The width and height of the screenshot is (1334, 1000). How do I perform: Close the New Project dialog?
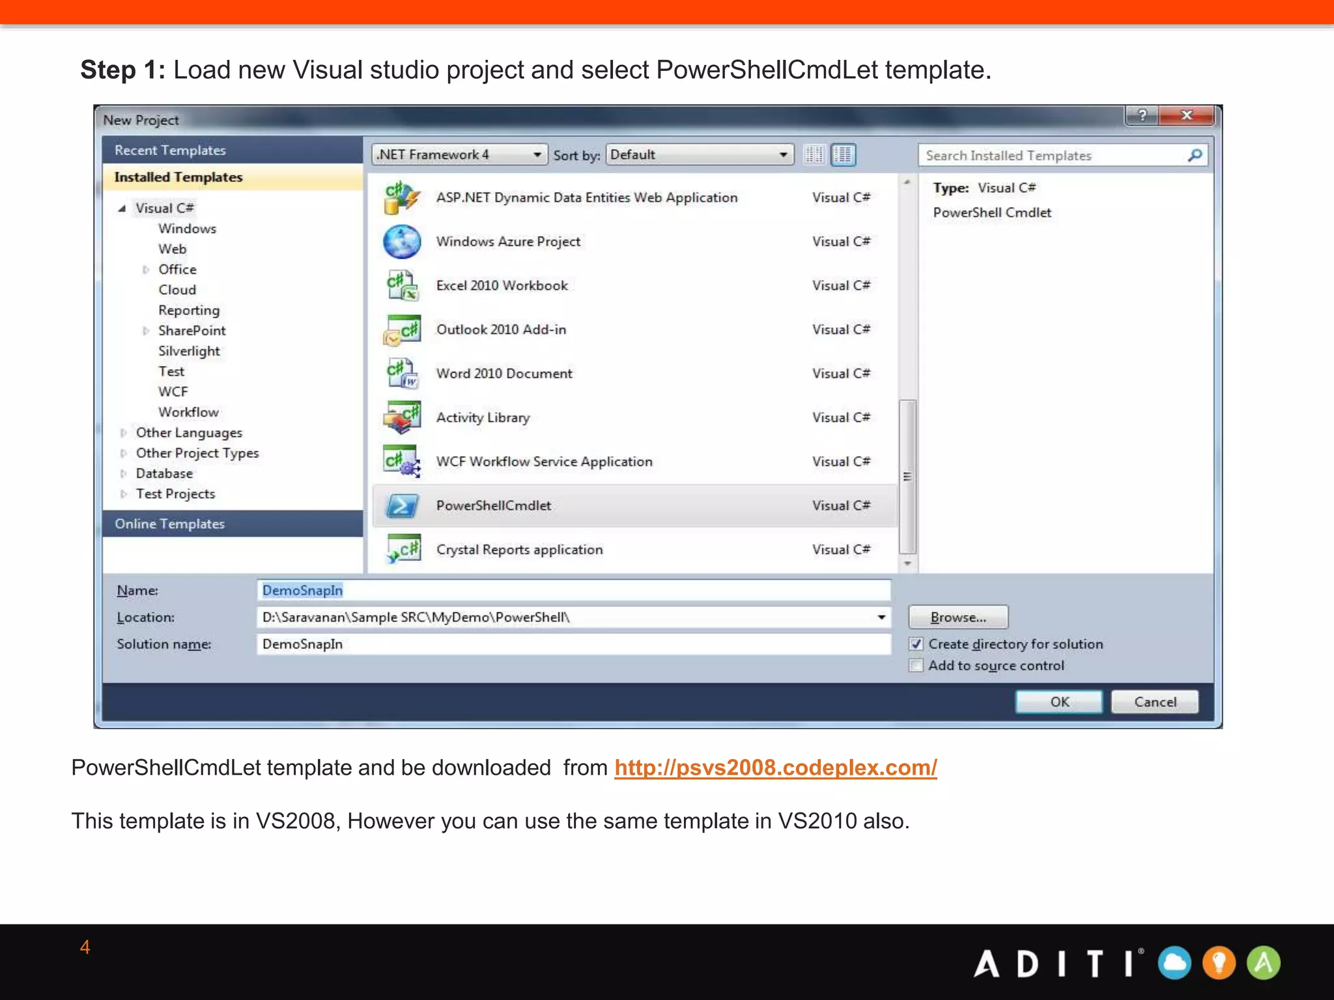(x=1186, y=115)
